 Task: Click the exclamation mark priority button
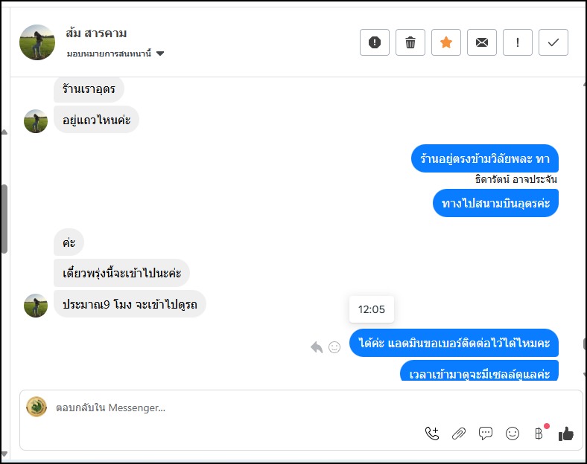(518, 42)
